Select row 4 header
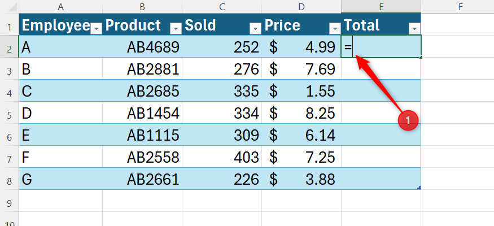The height and width of the screenshot is (226, 494). pos(10,90)
